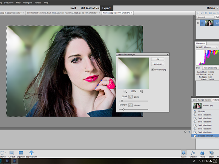Switch to the Snel editing mode
Image resolution: width=219 pixels, height=164 pixels.
(x=73, y=8)
